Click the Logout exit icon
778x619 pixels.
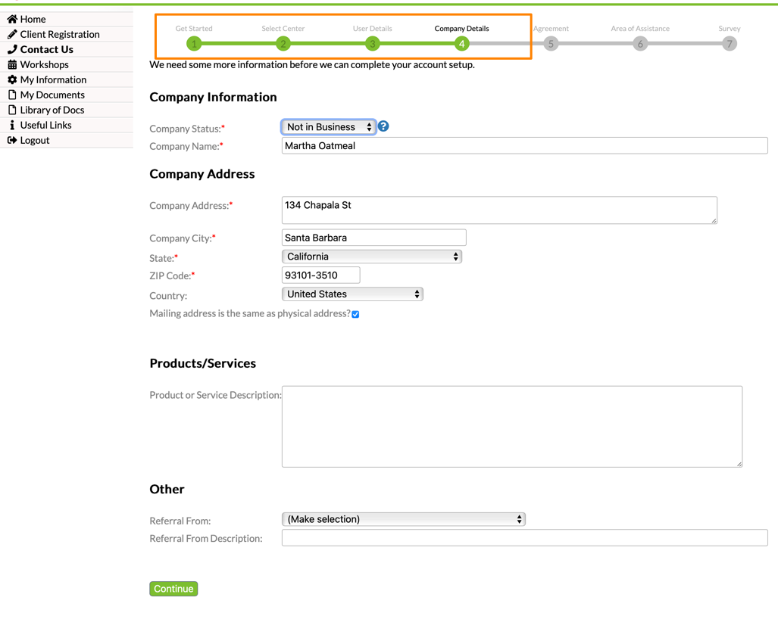[x=12, y=140]
